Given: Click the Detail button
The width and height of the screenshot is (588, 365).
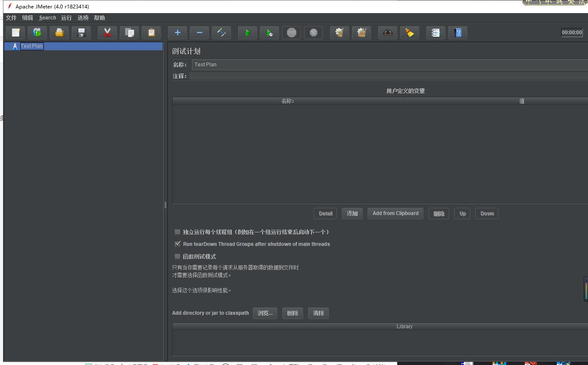Looking at the screenshot, I should click(325, 213).
